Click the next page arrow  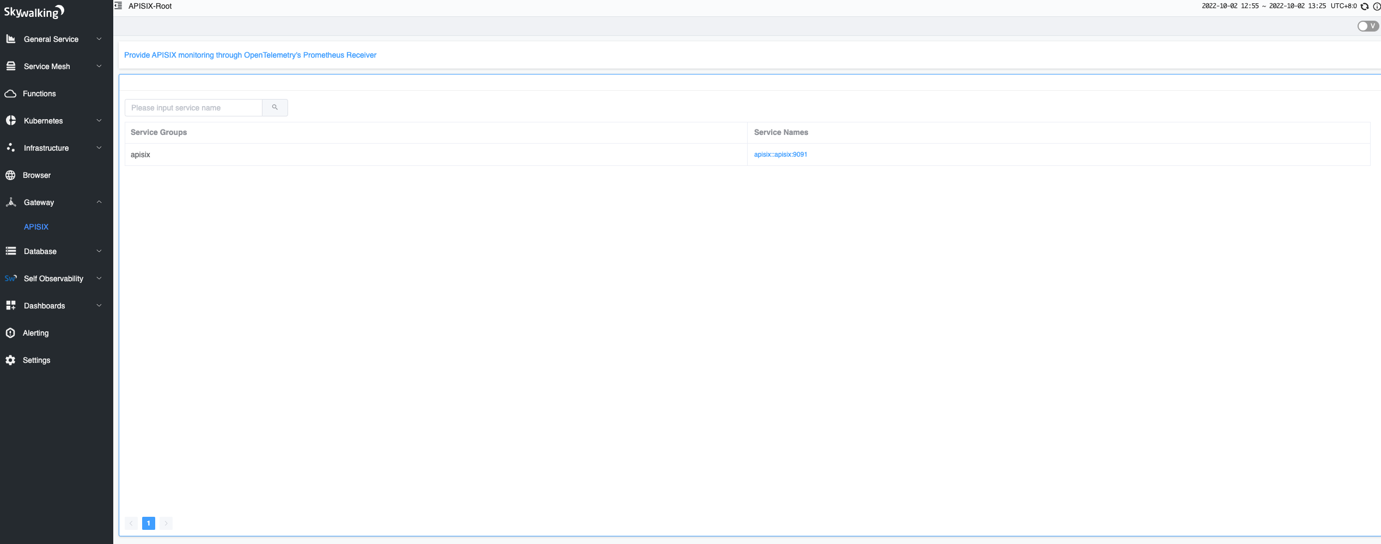[166, 523]
